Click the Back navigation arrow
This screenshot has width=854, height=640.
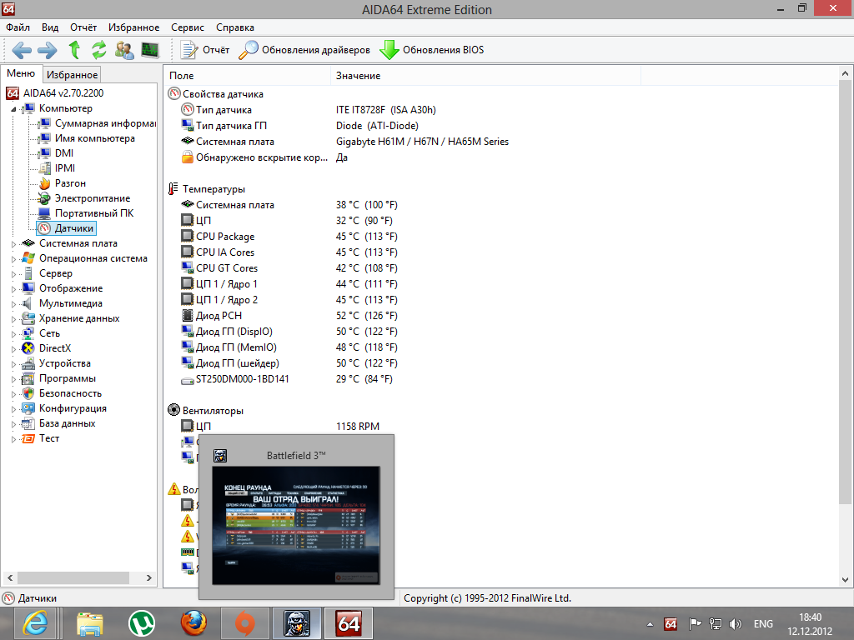pos(21,50)
